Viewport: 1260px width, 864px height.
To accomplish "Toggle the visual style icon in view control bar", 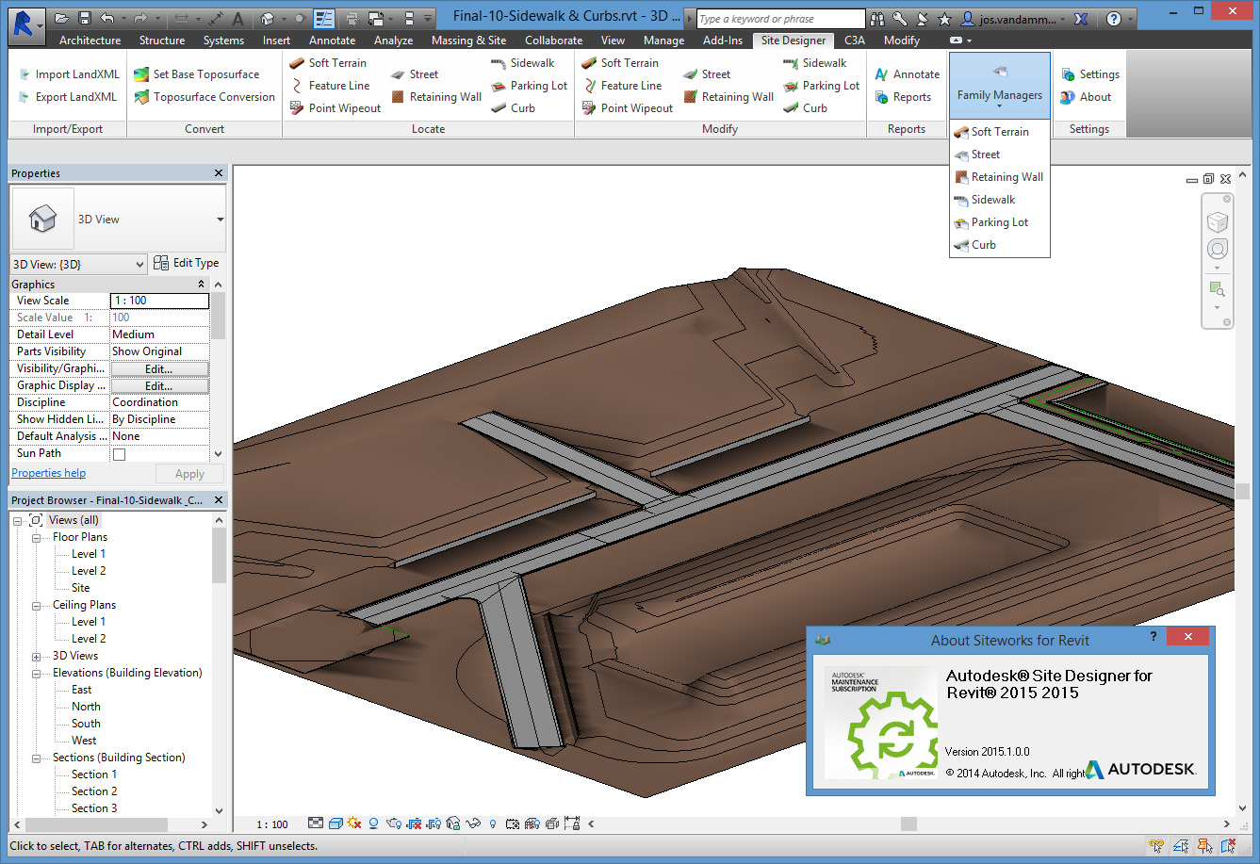I will 335,824.
